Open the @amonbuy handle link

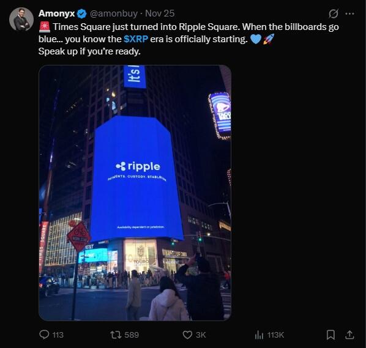[x=114, y=13]
